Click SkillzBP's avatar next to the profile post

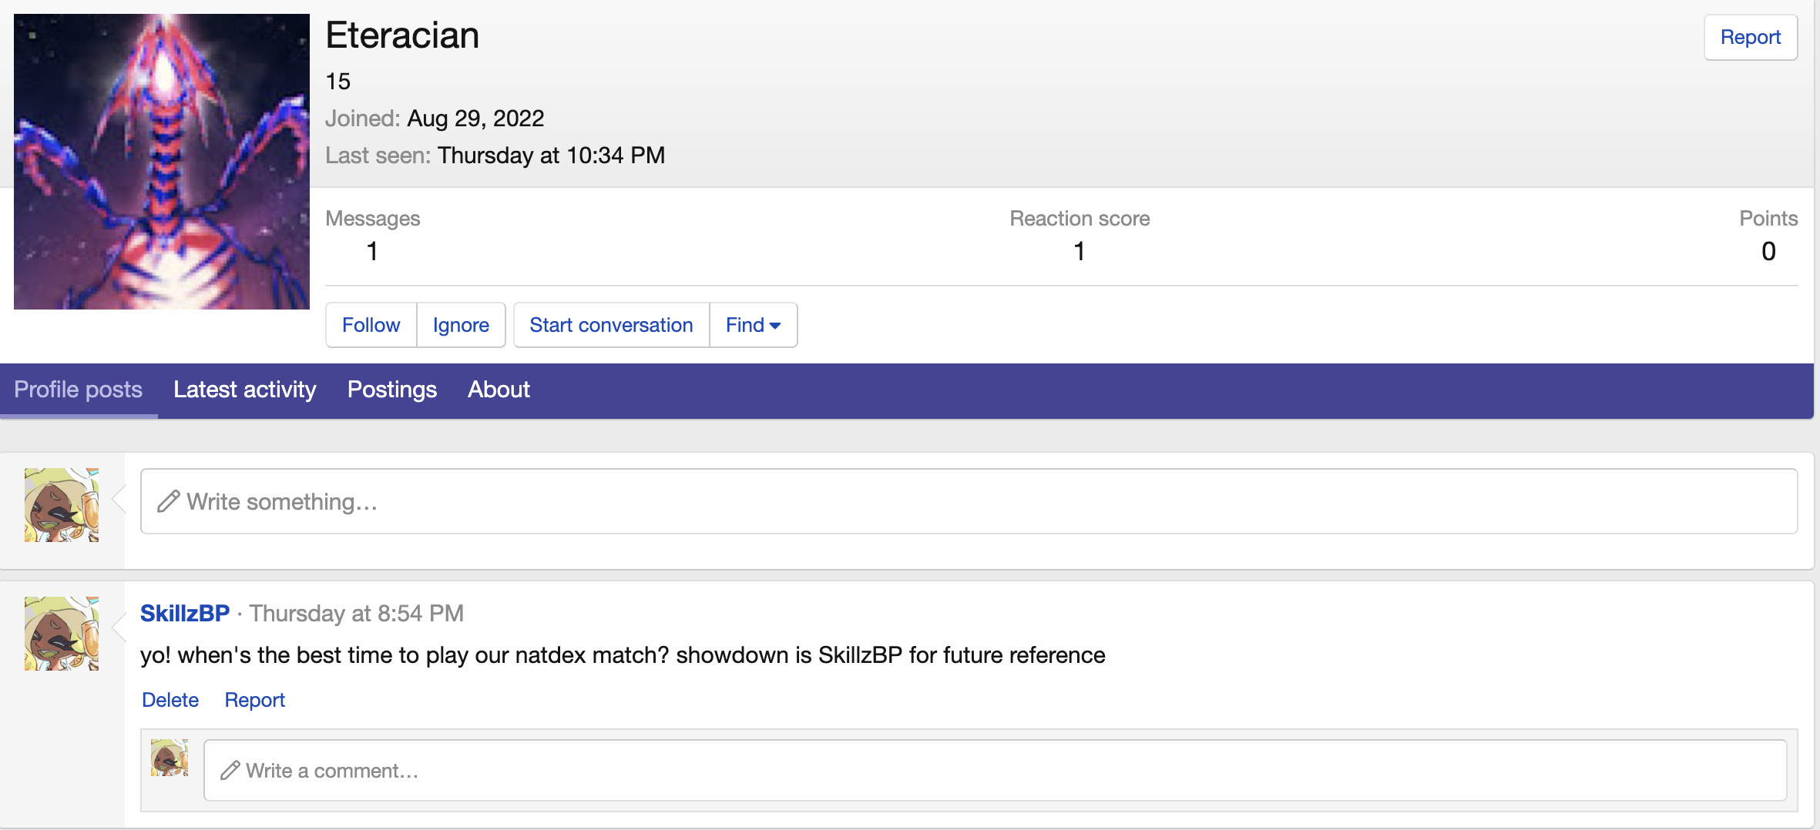(62, 634)
